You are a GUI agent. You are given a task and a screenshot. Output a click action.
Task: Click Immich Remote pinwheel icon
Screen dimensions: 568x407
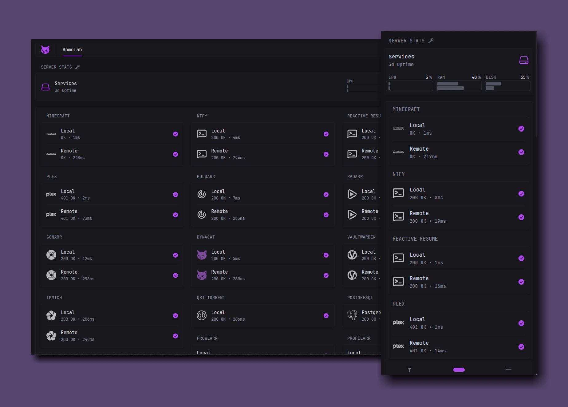(x=51, y=336)
